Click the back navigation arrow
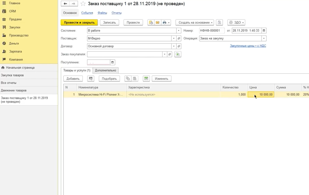This screenshot has height=195, width=309. [x=65, y=4]
